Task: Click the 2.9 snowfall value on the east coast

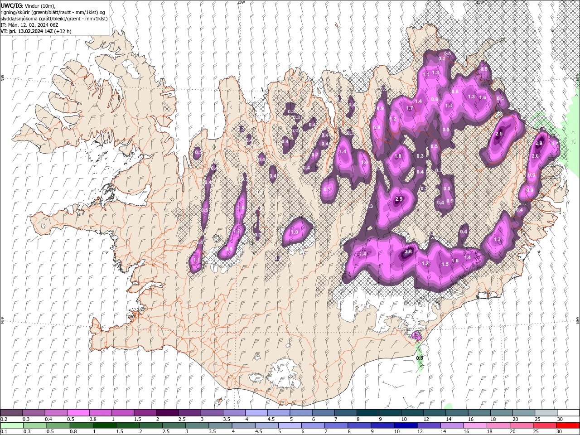Action: tap(539, 143)
